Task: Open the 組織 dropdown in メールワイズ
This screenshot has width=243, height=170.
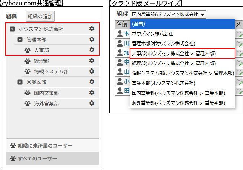Action: coord(168,14)
